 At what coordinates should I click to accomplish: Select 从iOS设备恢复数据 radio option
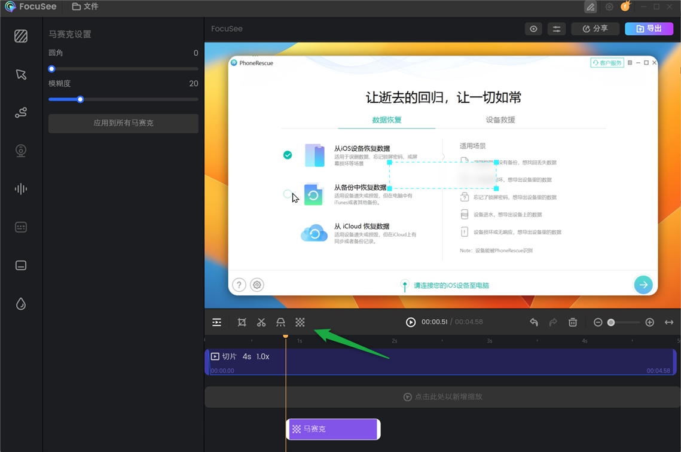[x=288, y=155]
